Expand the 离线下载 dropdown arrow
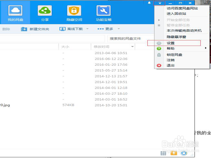The width and height of the screenshot is (211, 158). pyautogui.click(x=87, y=29)
